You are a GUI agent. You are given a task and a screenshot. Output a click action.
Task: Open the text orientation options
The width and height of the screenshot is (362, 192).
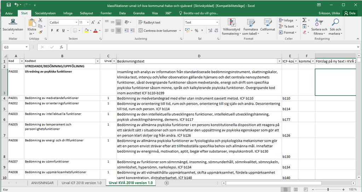point(128,22)
